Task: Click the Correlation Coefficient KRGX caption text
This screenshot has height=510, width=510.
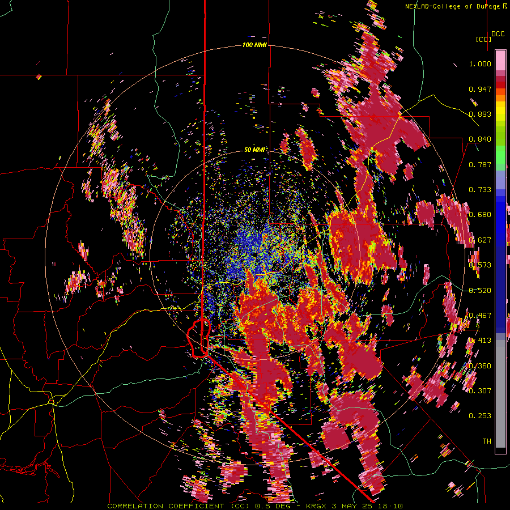Action: pos(255,506)
